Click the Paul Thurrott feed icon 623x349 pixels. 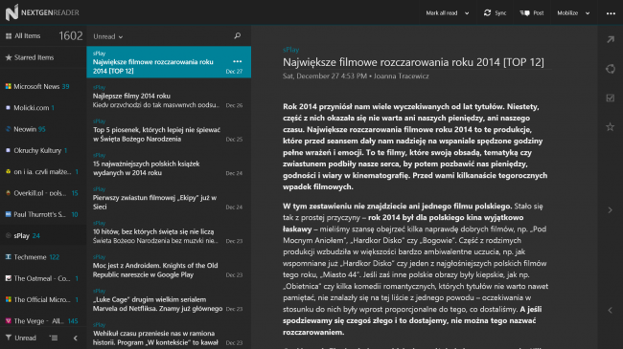(9, 214)
